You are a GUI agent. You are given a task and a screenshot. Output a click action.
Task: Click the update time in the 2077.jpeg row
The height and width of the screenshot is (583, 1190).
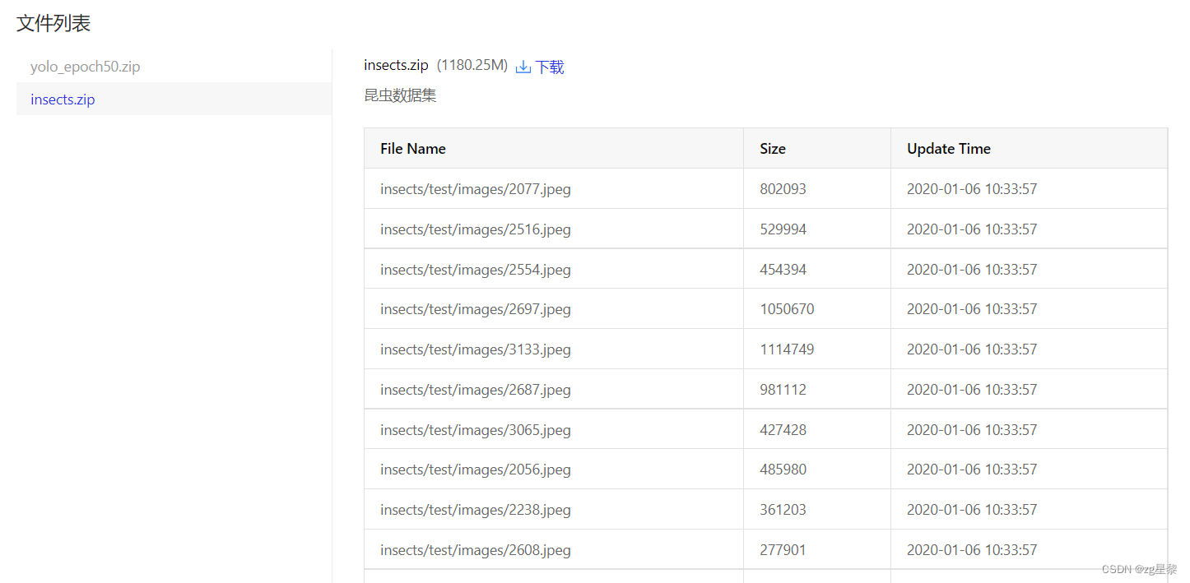972,189
